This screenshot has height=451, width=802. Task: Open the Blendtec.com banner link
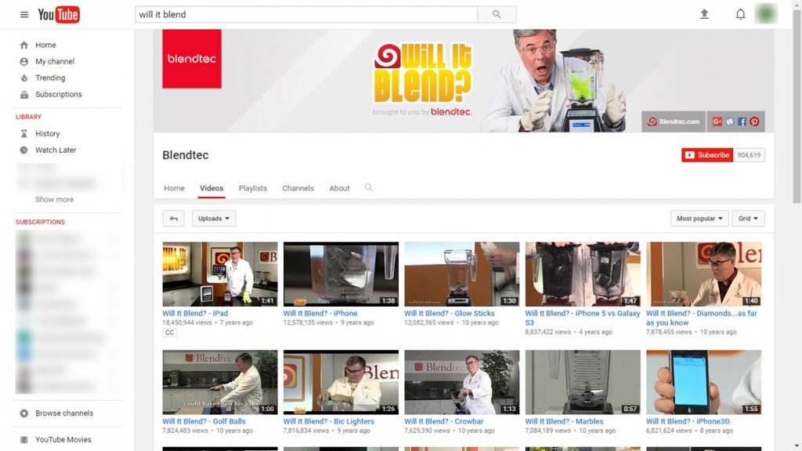pos(674,121)
